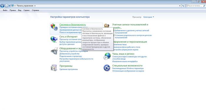Open Оборудование и звук heading link
Image resolution: width=206 pixels, height=110 pixels.
70,49
